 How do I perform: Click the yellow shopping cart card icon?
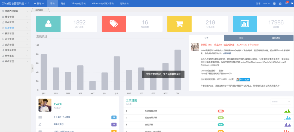click(x=179, y=24)
